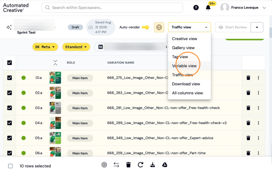This screenshot has height=173, width=272.
Task: Click the refresh re-render icon in bottom toolbar
Action: tap(140, 164)
